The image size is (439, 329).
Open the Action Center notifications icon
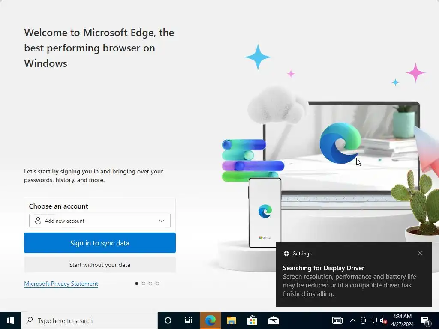pos(426,320)
